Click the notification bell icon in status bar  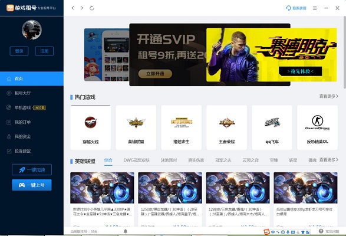[126, 231]
